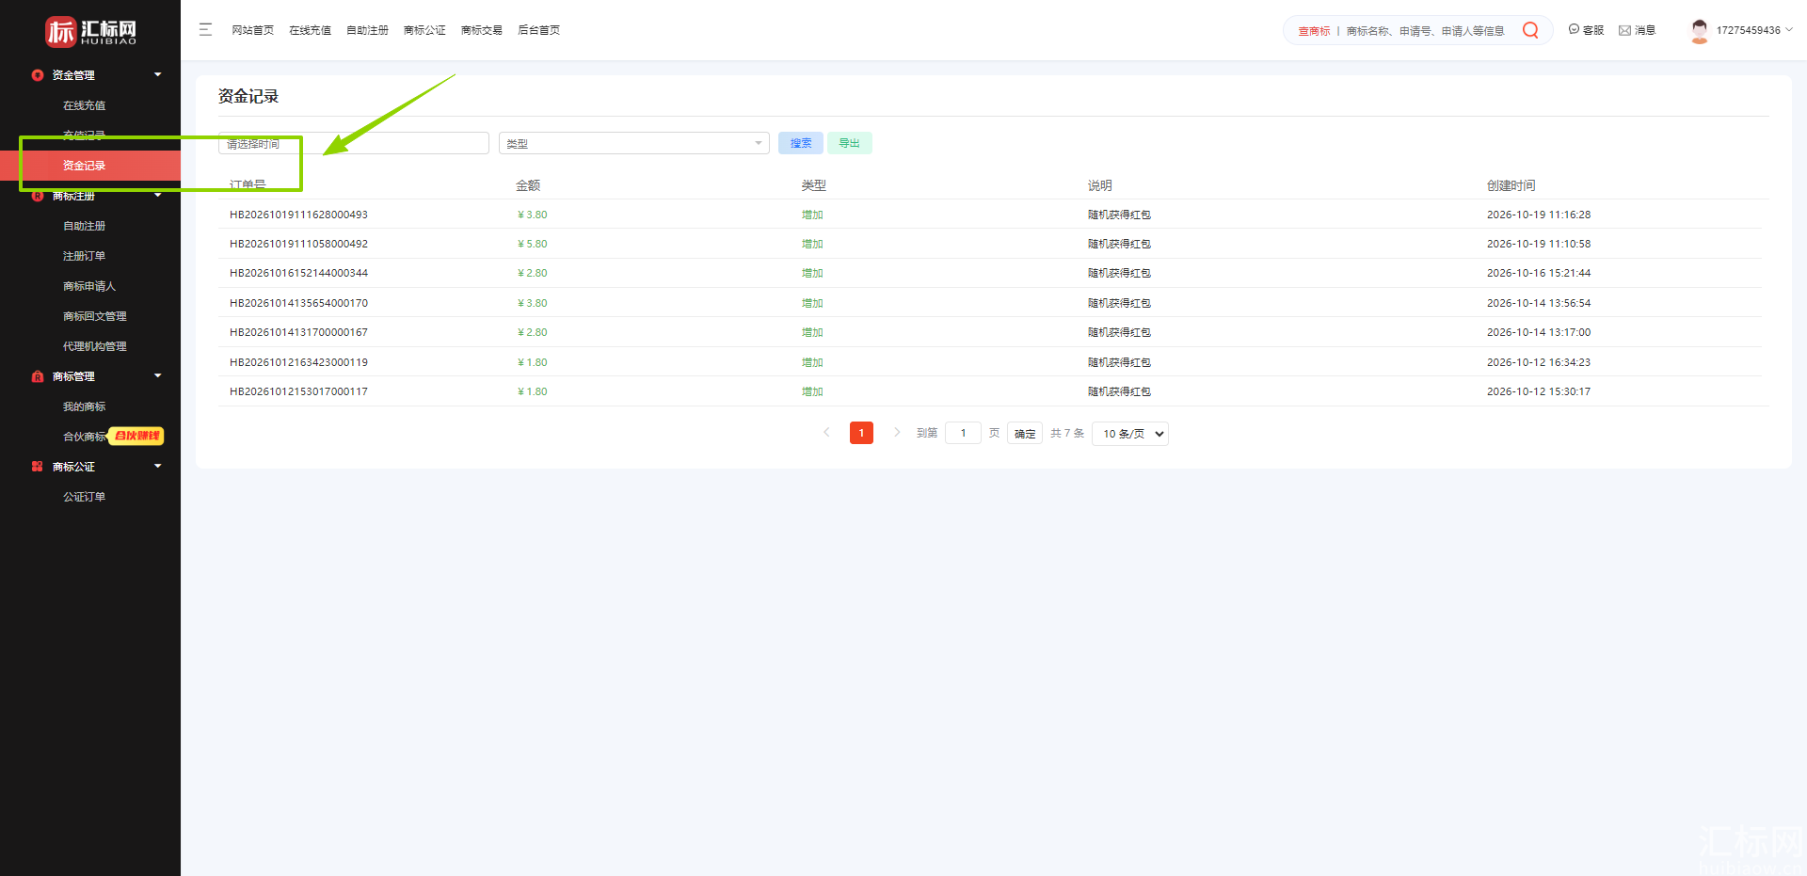Open 商标申请人 in sidebar
The width and height of the screenshot is (1807, 876).
click(89, 286)
